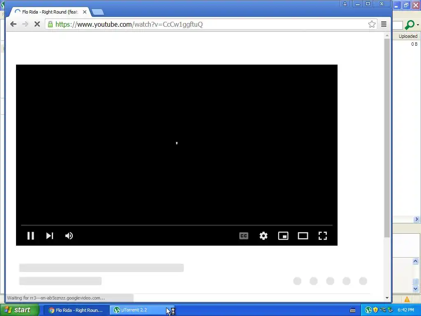This screenshot has height=316, width=421.
Task: Click the µTorrent warning status icon
Action: [x=407, y=299]
